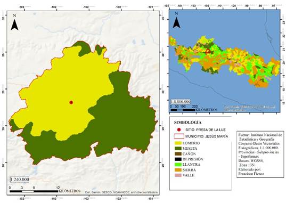286x203 pixels.
Task: Click the black DEPRESIÓN legend swatch
Action: [x=178, y=159]
